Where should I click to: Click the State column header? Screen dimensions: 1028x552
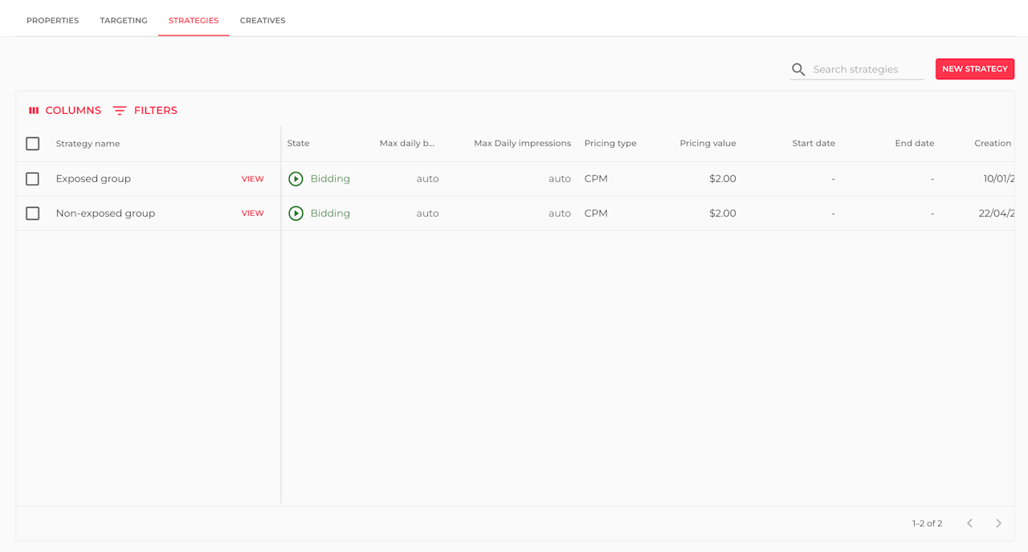click(298, 144)
